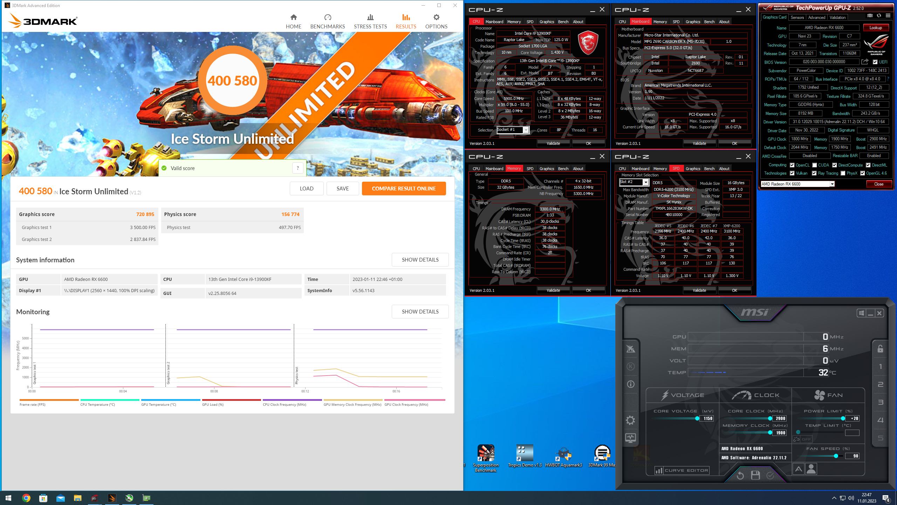Toggle UEFI checkbox in GPU-Z
The width and height of the screenshot is (897, 505).
point(875,62)
